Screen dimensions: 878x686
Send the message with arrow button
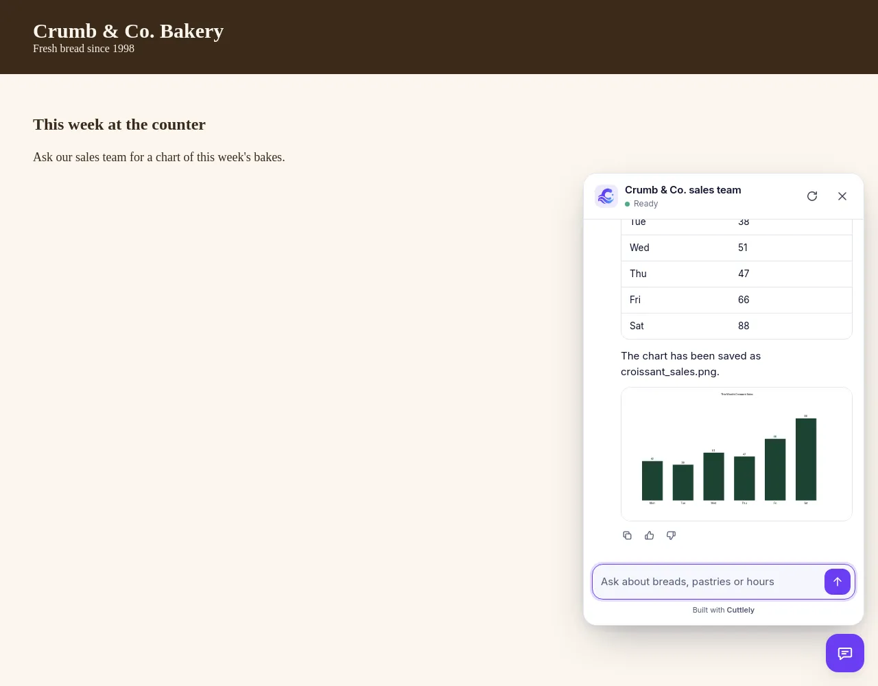pyautogui.click(x=838, y=582)
